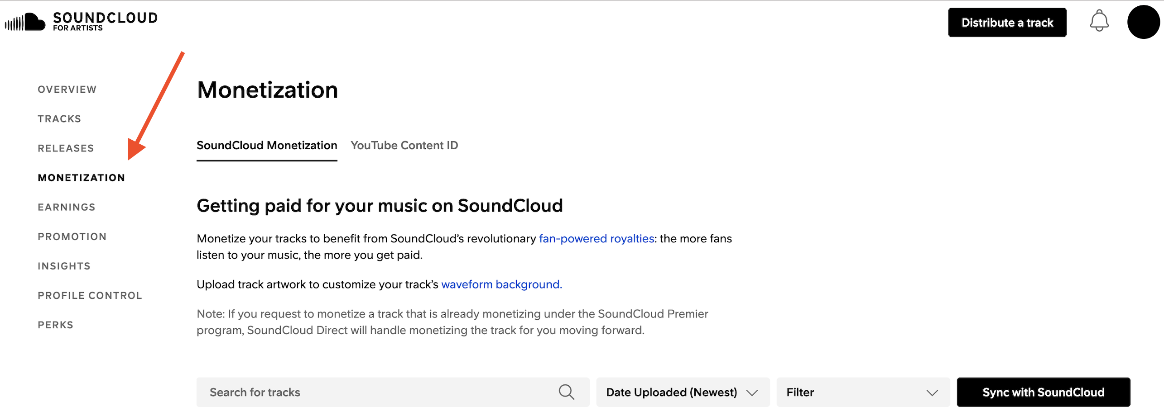
Task: Click the search magnifier icon
Action: (566, 392)
